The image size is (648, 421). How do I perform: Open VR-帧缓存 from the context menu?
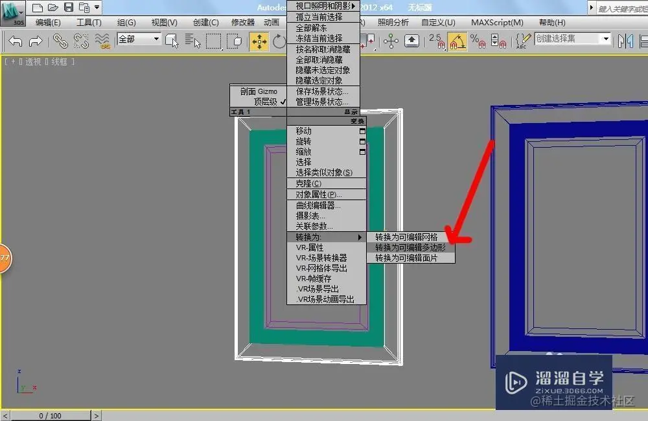point(326,279)
